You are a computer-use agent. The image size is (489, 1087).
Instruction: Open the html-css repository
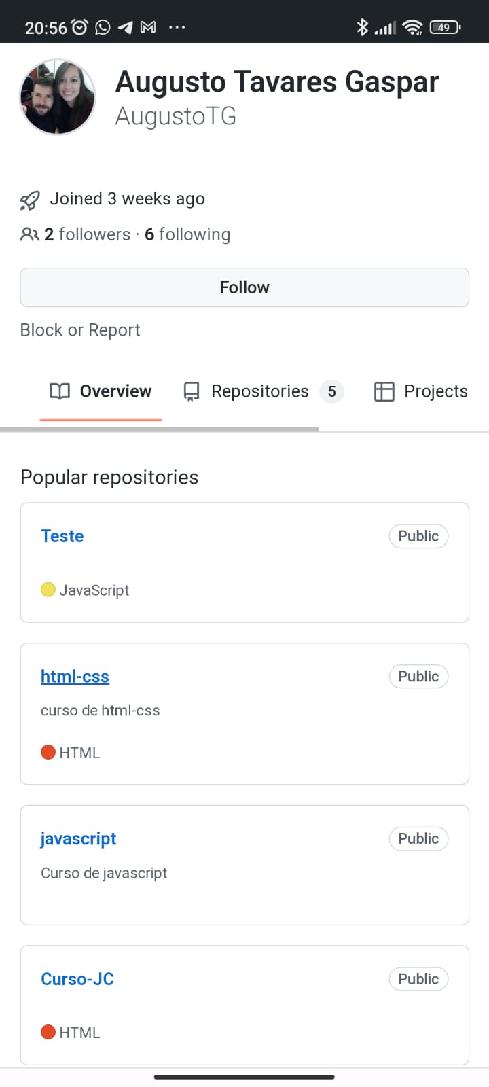(75, 677)
